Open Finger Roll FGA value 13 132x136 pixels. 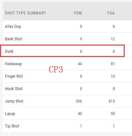pos(113,76)
